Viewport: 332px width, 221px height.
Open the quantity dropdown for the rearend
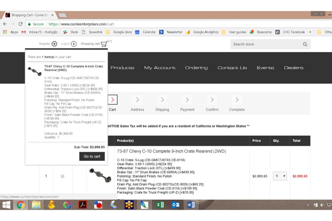tap(280, 176)
